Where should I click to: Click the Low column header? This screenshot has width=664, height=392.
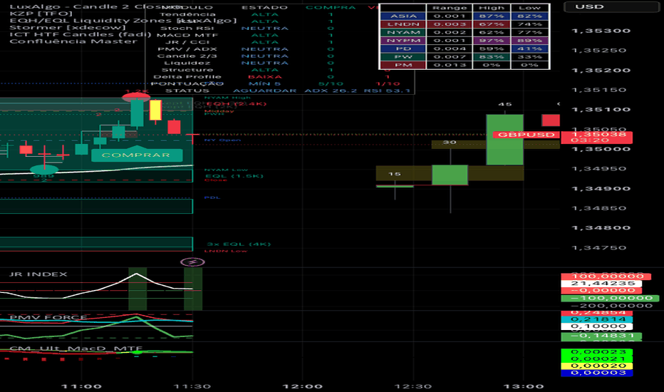[x=529, y=8]
